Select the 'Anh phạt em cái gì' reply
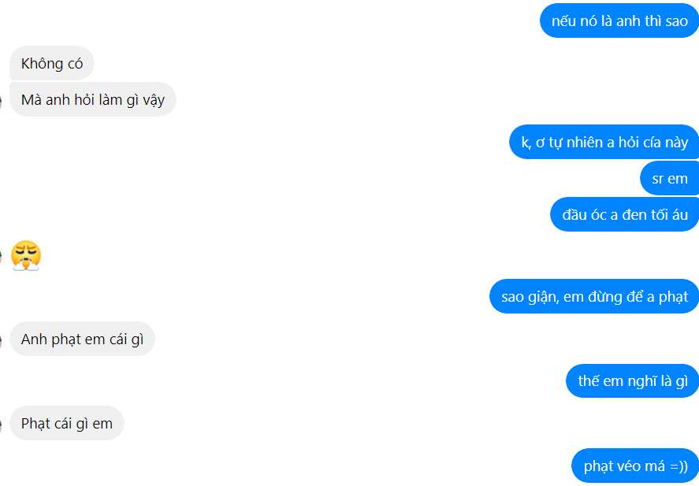 [82, 339]
